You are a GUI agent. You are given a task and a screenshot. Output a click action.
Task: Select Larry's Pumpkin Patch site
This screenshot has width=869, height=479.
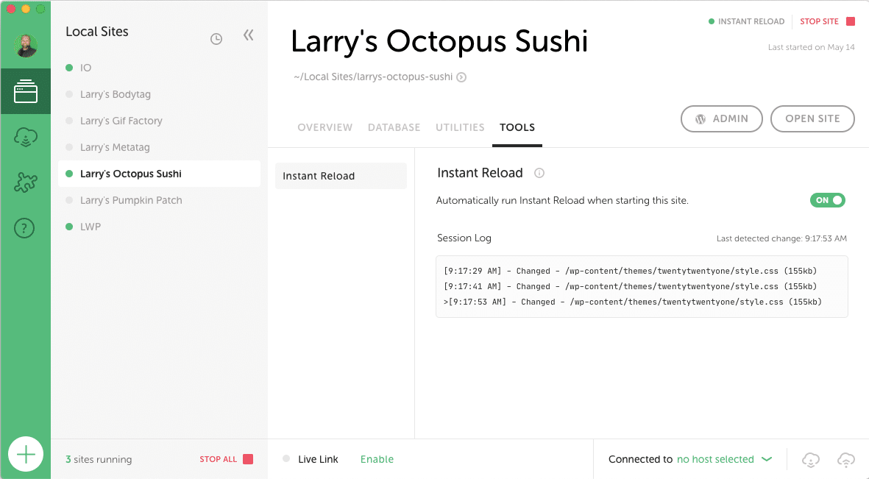159,200
